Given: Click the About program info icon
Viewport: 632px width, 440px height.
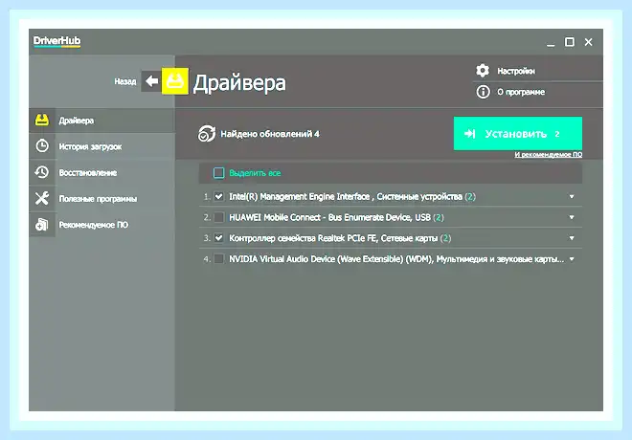Looking at the screenshot, I should click(483, 92).
